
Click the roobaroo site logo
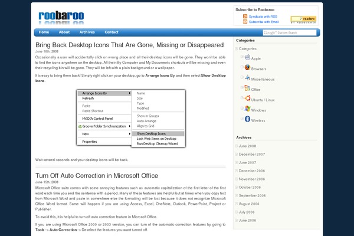[x=61, y=17]
